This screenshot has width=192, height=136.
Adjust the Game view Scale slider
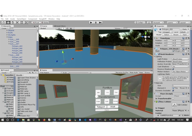coord(78,73)
